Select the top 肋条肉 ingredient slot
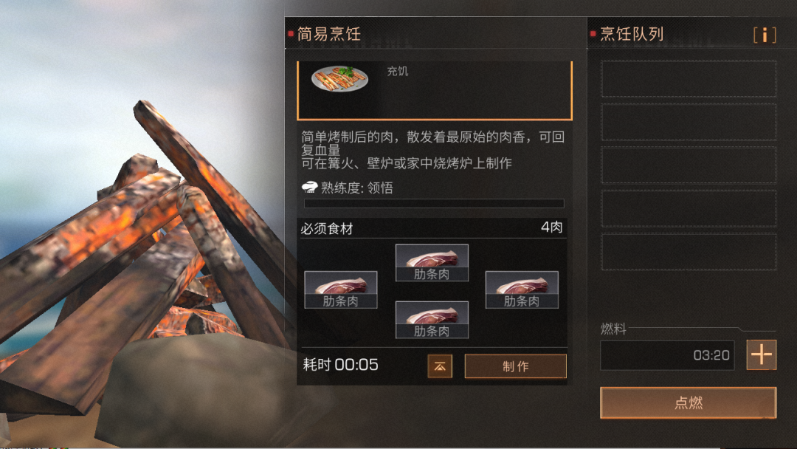The width and height of the screenshot is (797, 449). click(x=432, y=263)
